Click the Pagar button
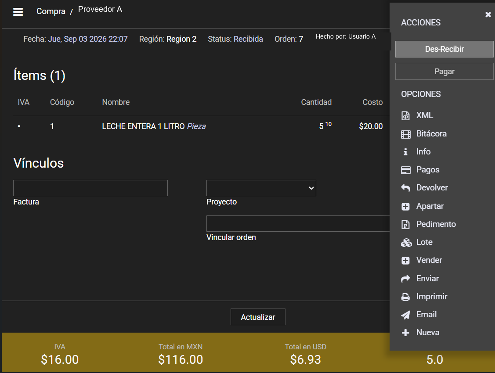Screen dimensions: 495x373 pos(444,72)
